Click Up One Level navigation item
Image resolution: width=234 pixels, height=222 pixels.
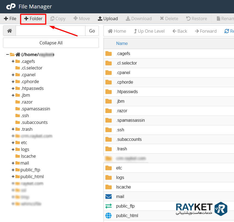tap(149, 31)
